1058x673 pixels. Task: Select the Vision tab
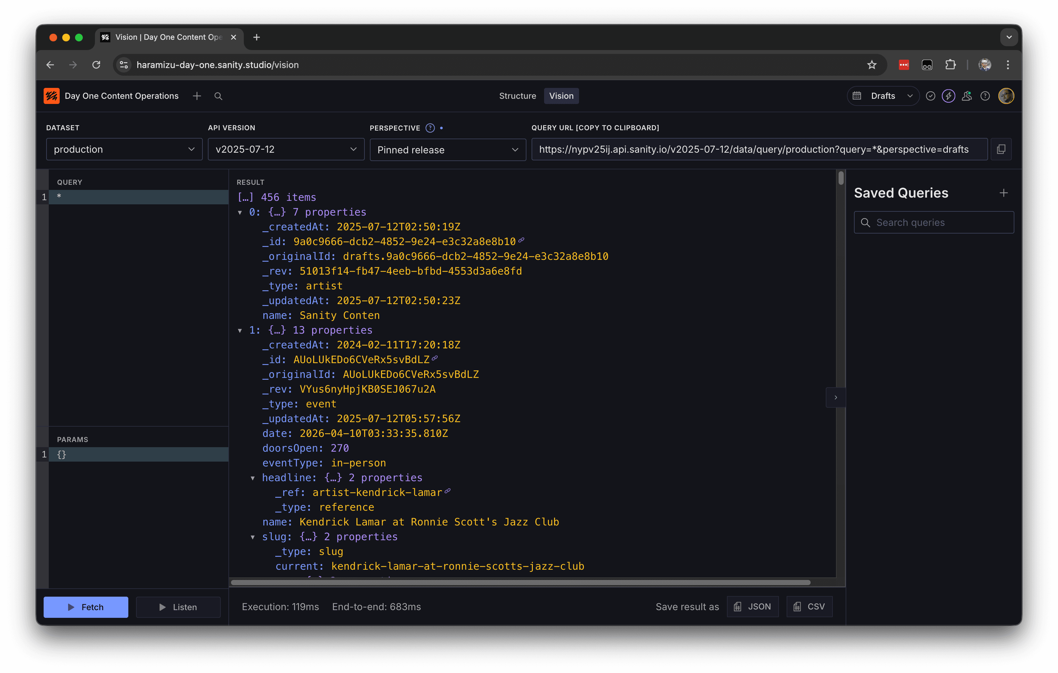pos(561,96)
